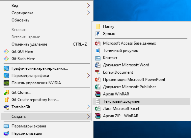191x138 pixels.
Task: Open Параметры экрана
Action: click(47, 126)
